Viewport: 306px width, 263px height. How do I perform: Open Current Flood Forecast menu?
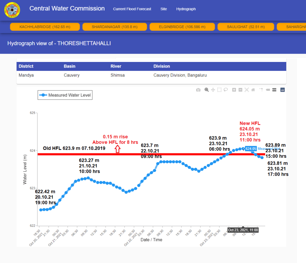pos(132,9)
